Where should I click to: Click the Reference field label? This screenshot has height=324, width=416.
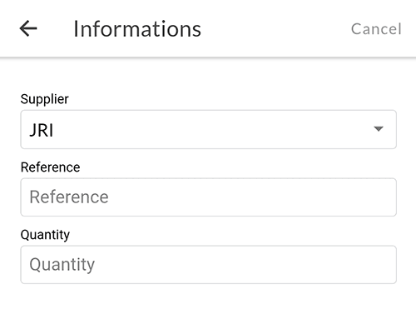(x=50, y=167)
